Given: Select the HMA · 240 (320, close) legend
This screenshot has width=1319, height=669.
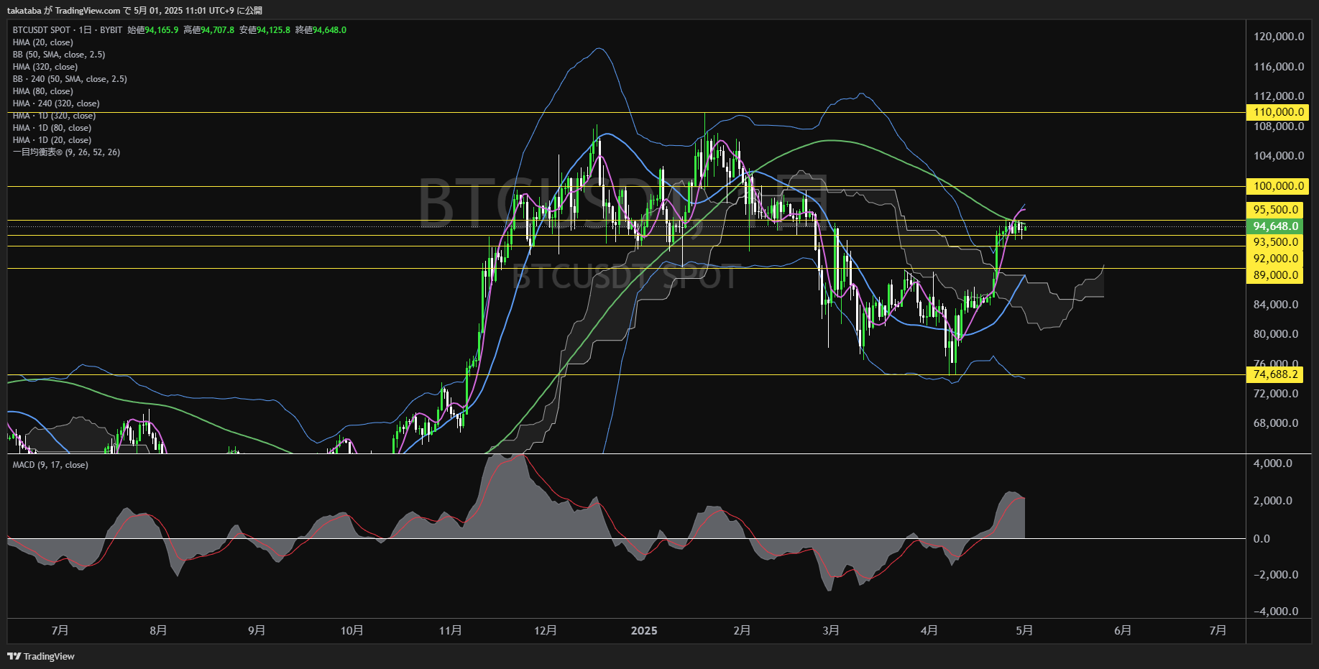Looking at the screenshot, I should (x=56, y=103).
